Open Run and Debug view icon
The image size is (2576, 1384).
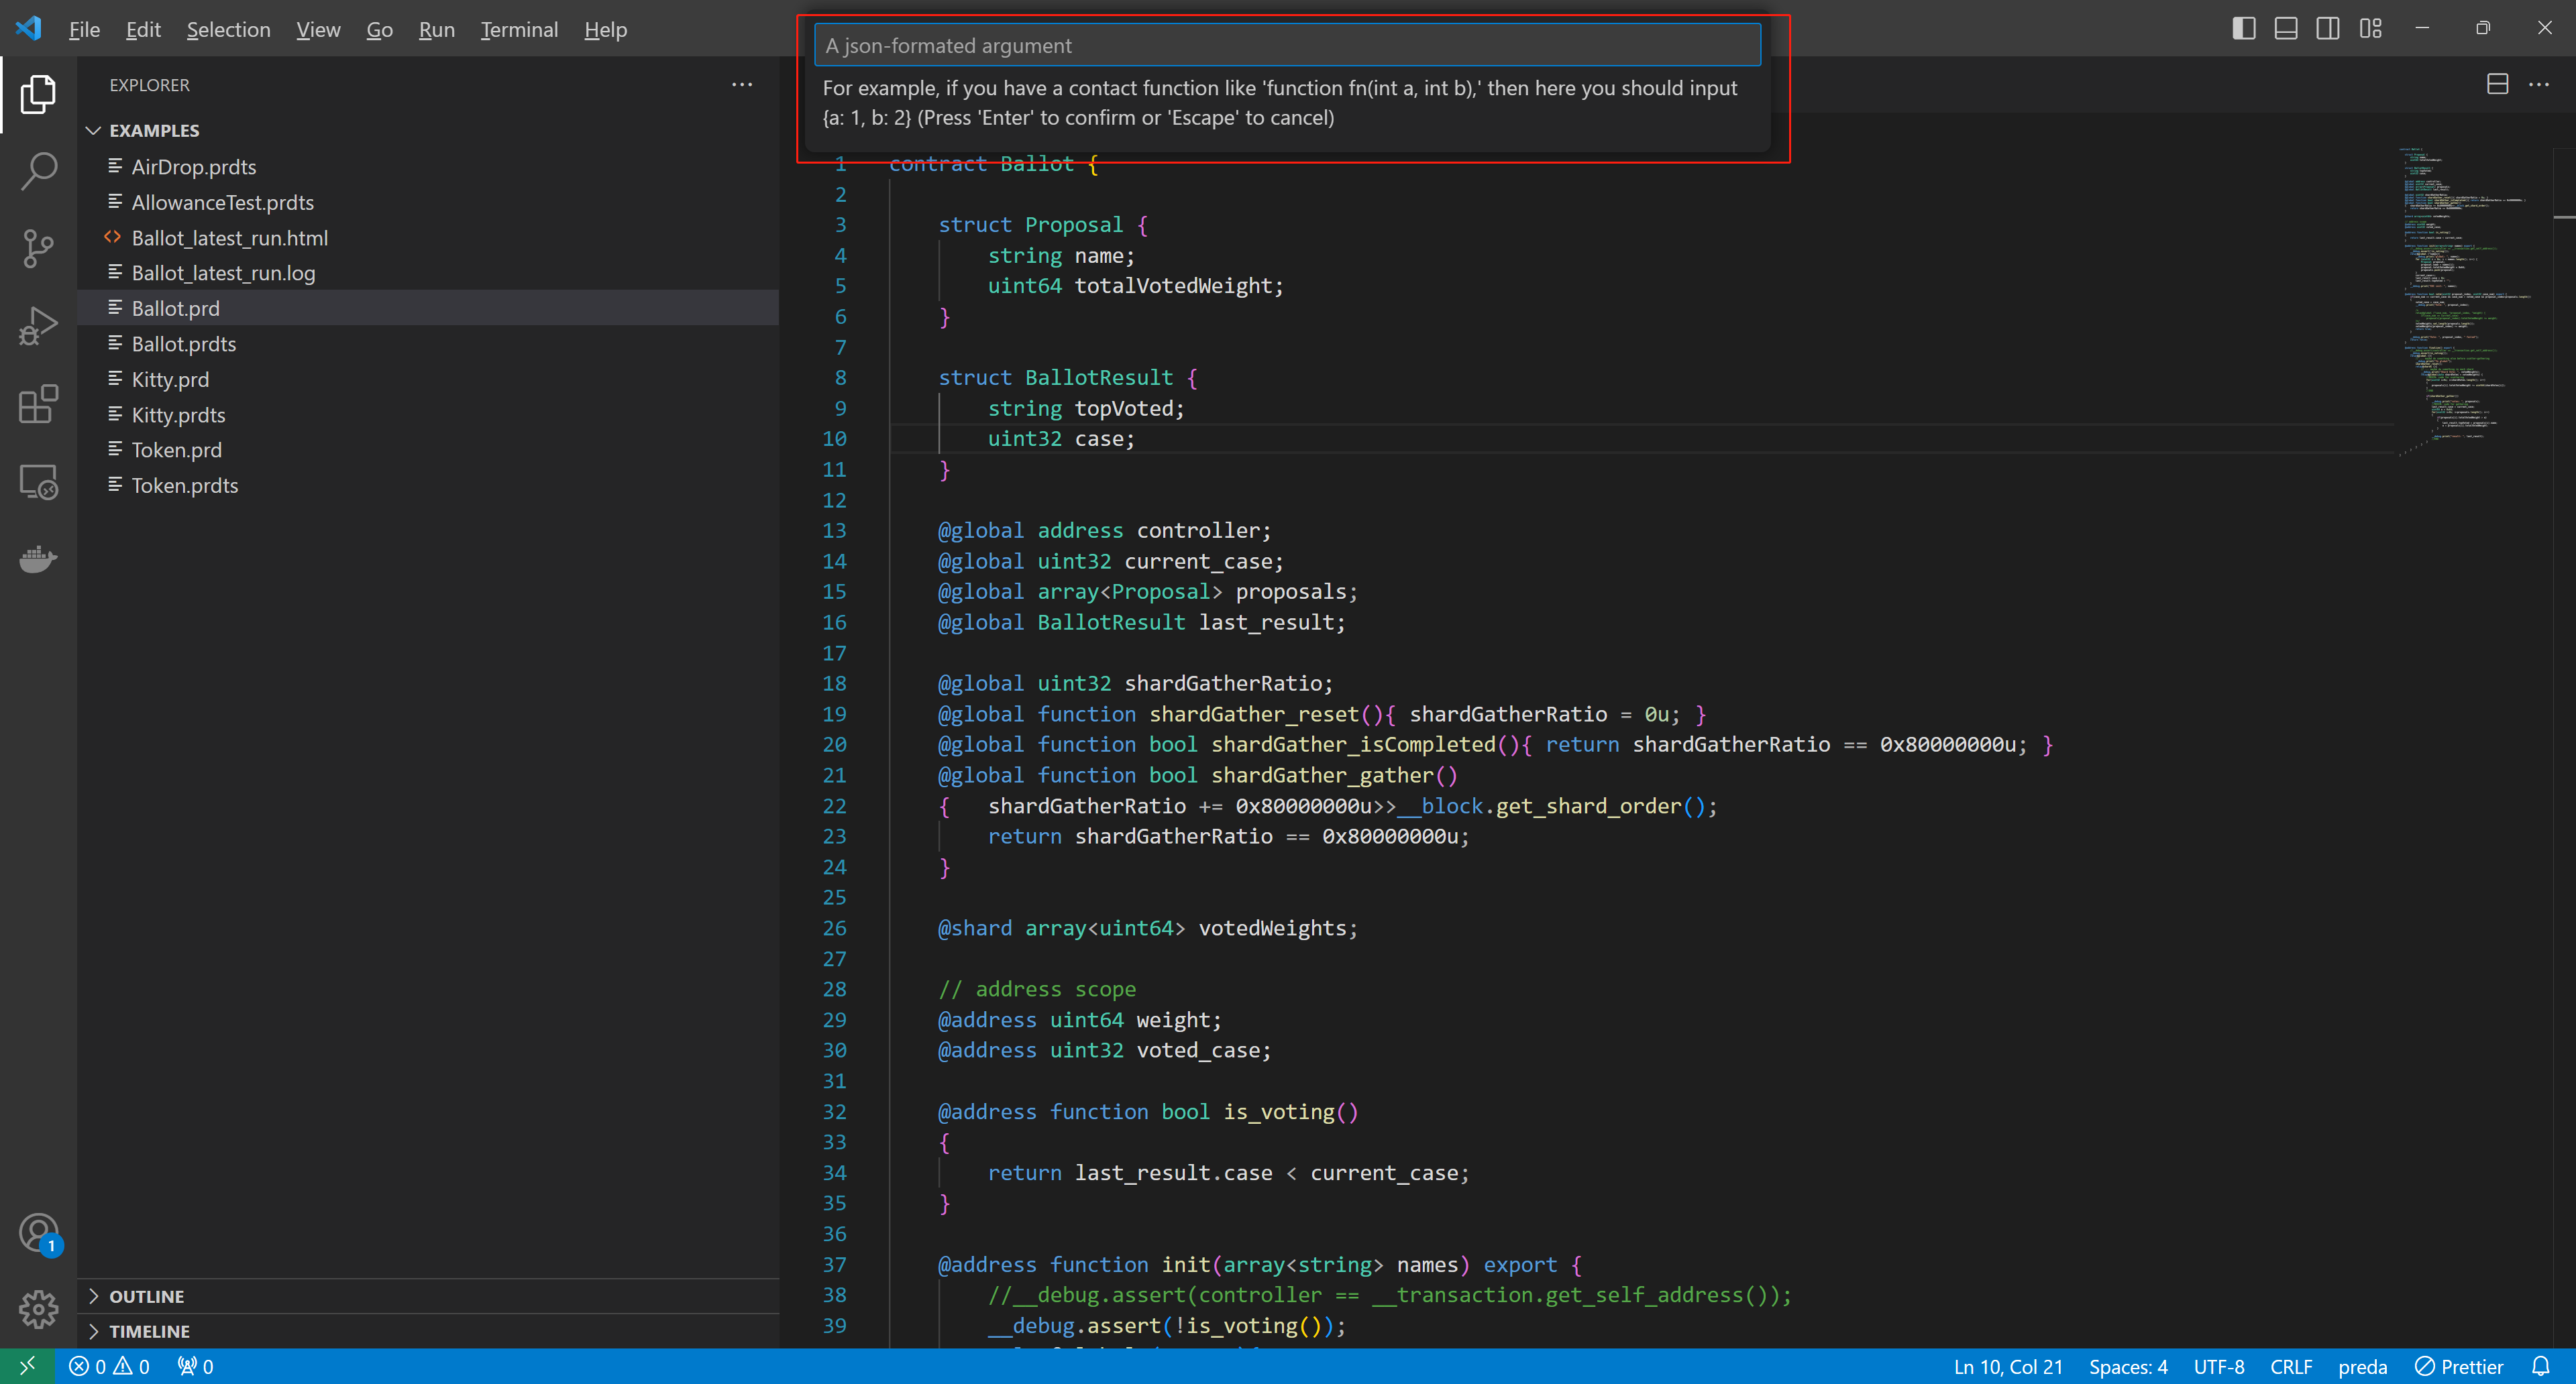coord(38,327)
